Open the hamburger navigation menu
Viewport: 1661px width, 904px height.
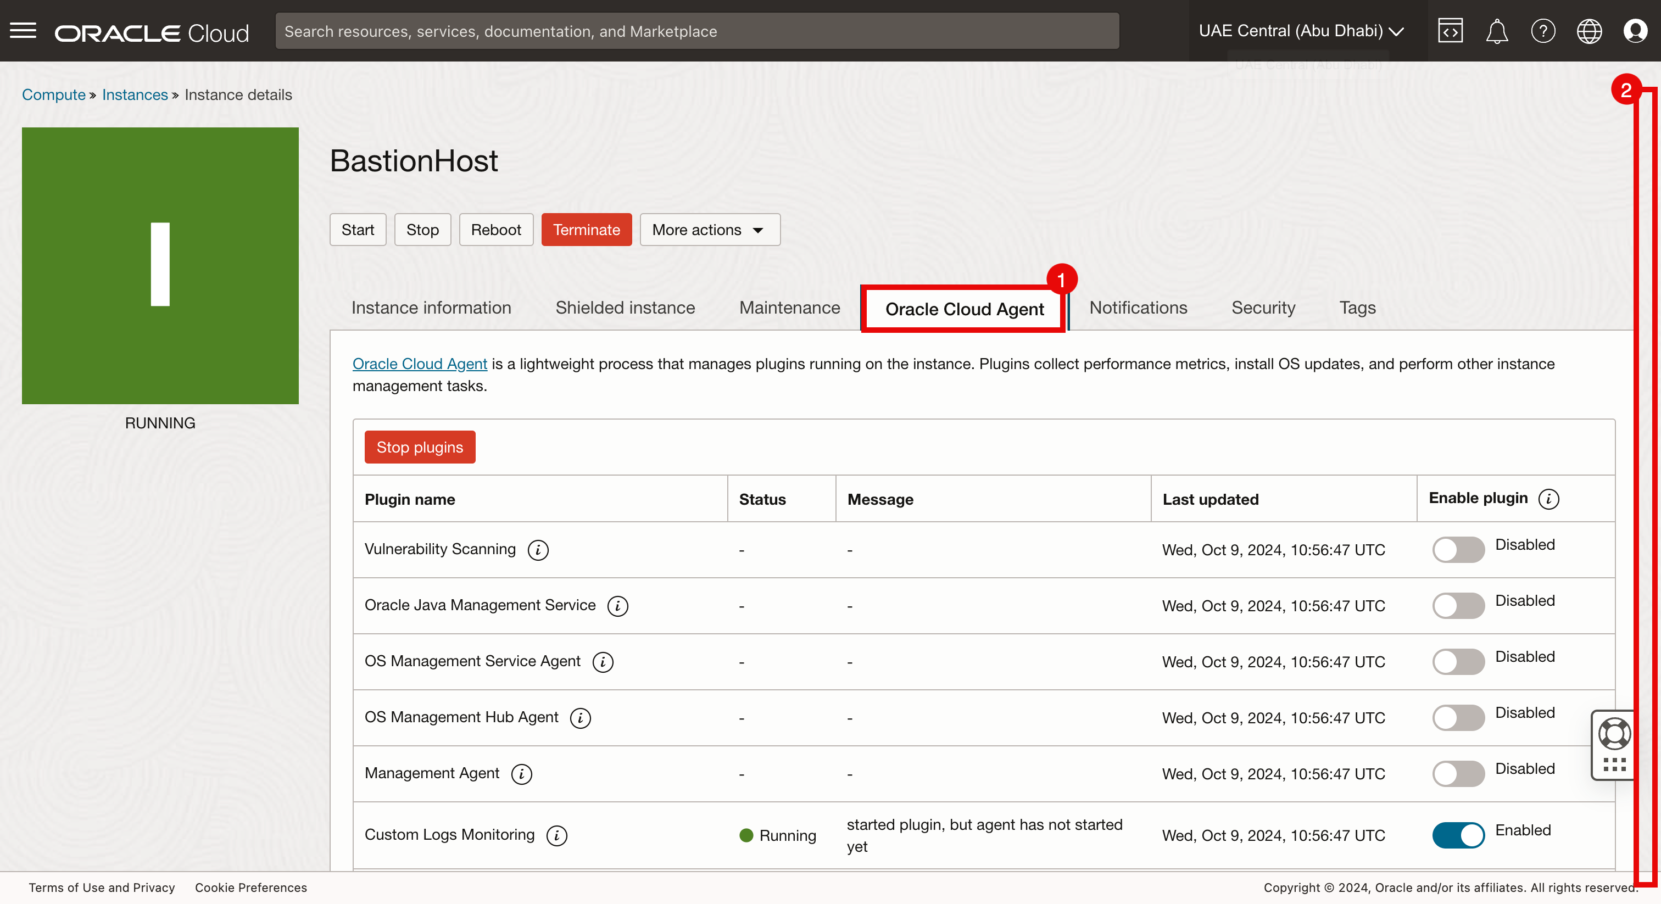[x=23, y=31]
